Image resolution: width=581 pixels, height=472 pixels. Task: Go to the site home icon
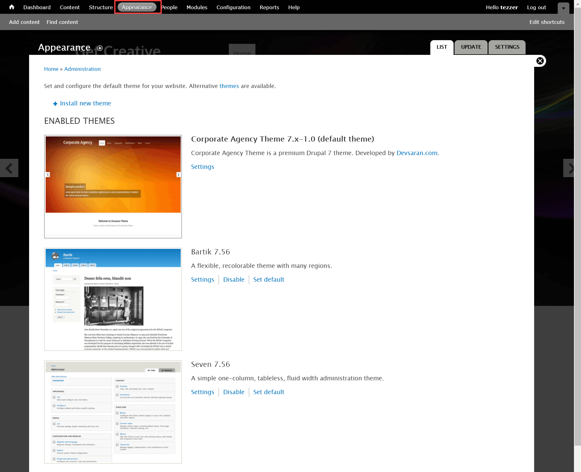click(x=12, y=7)
